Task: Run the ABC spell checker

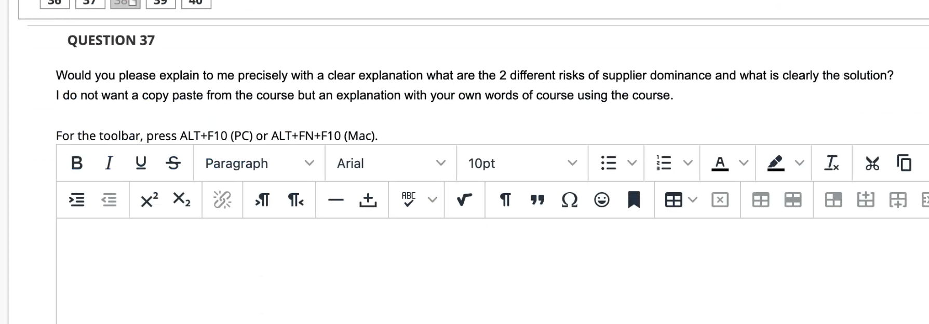Action: [409, 199]
